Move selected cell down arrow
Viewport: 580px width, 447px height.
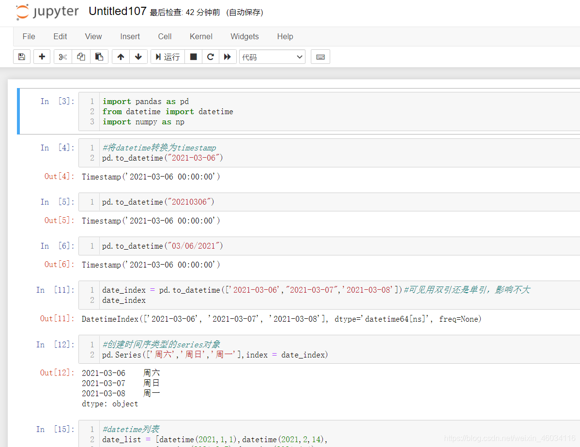click(138, 57)
